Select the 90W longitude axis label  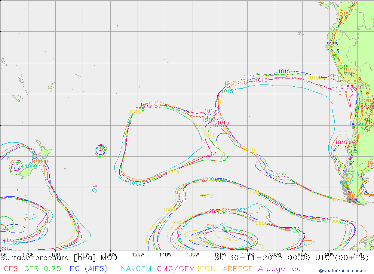click(303, 255)
